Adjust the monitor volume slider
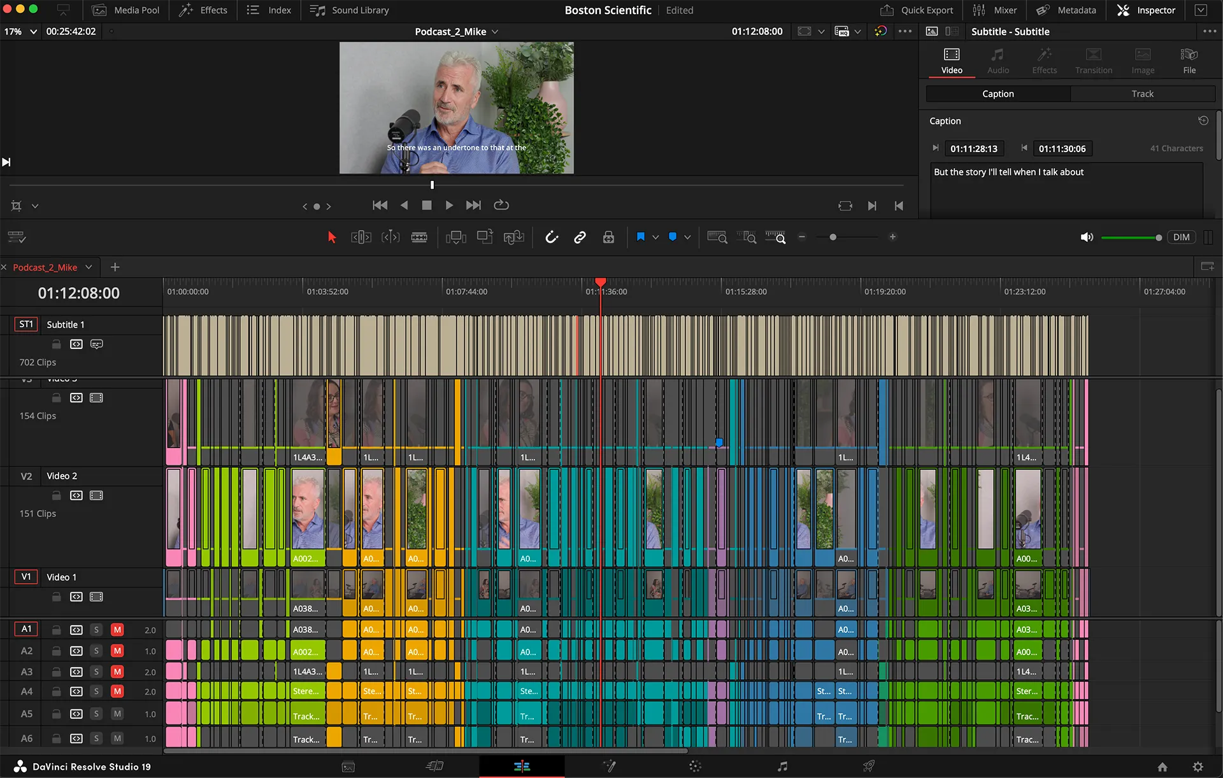Viewport: 1223px width, 778px height. pyautogui.click(x=1131, y=237)
